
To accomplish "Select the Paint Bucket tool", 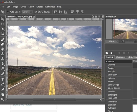I will (3, 49).
